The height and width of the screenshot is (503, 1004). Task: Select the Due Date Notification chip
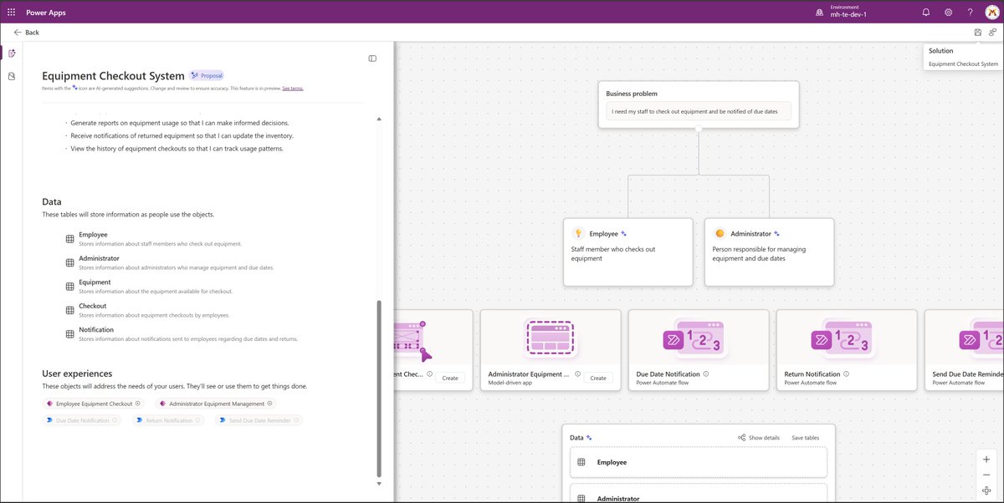(82, 420)
